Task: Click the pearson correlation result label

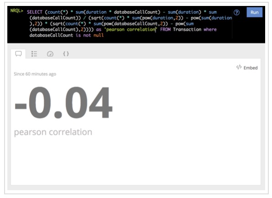Action: [x=53, y=133]
